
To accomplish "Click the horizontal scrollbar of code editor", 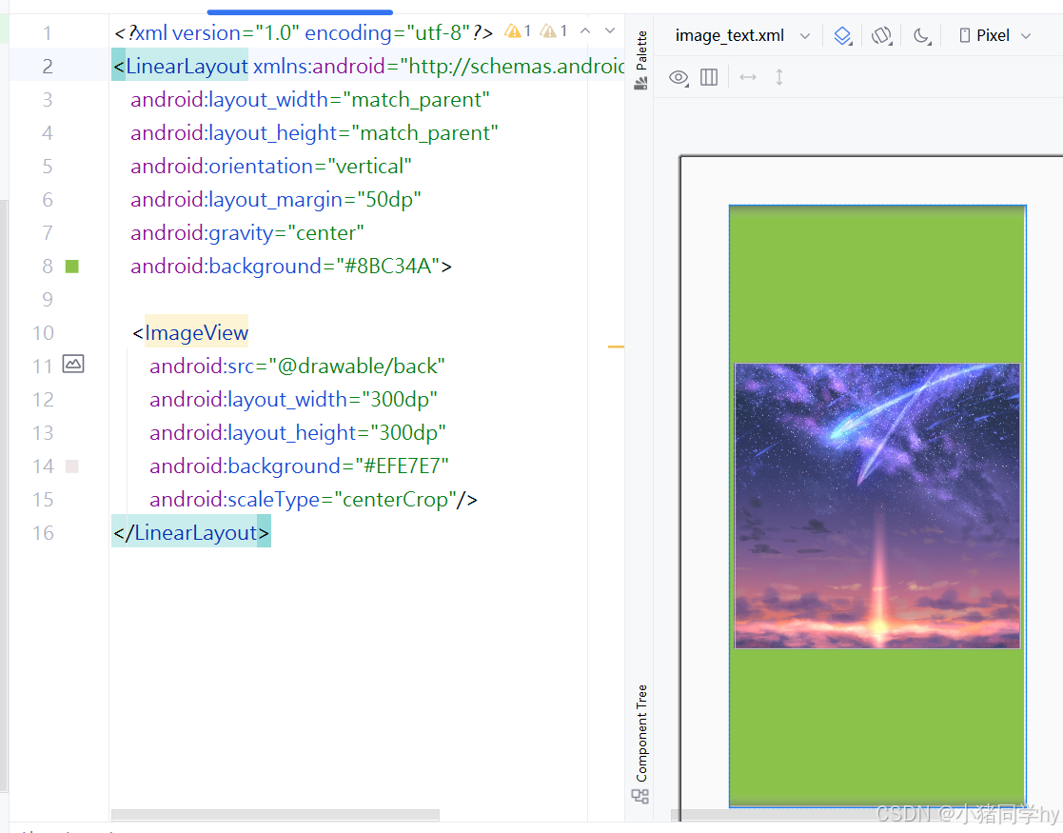I will [x=275, y=814].
